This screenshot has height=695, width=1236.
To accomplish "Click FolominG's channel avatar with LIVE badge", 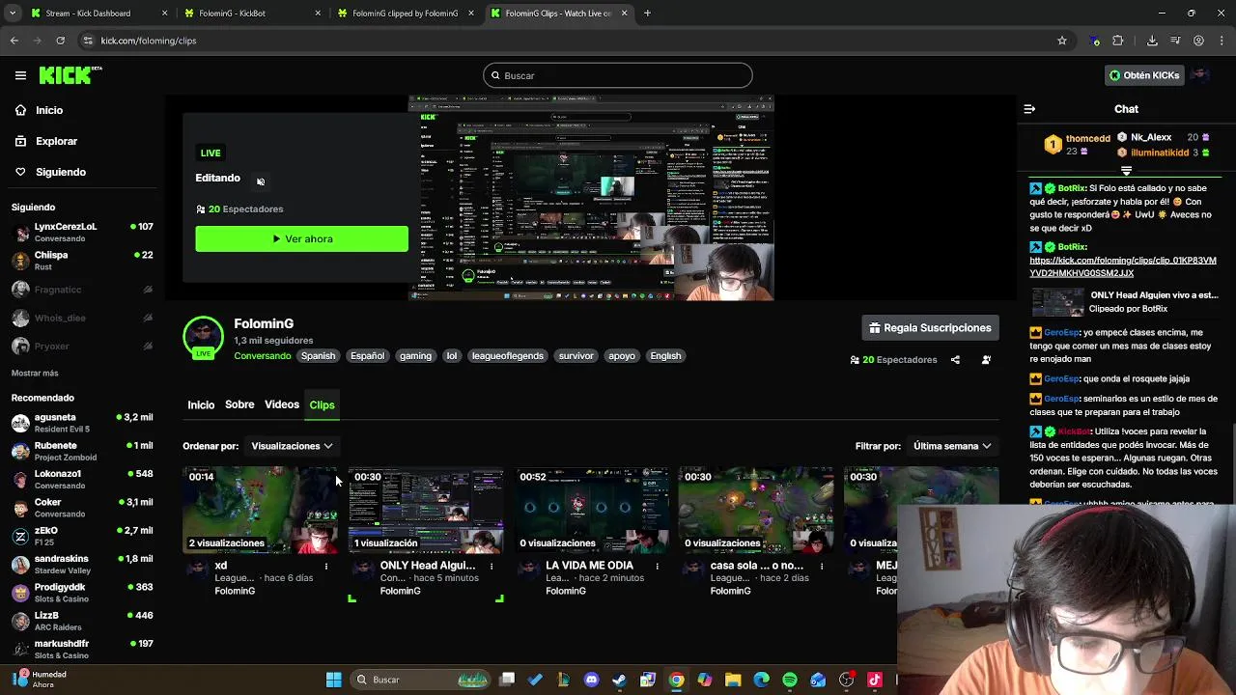I will pos(203,338).
